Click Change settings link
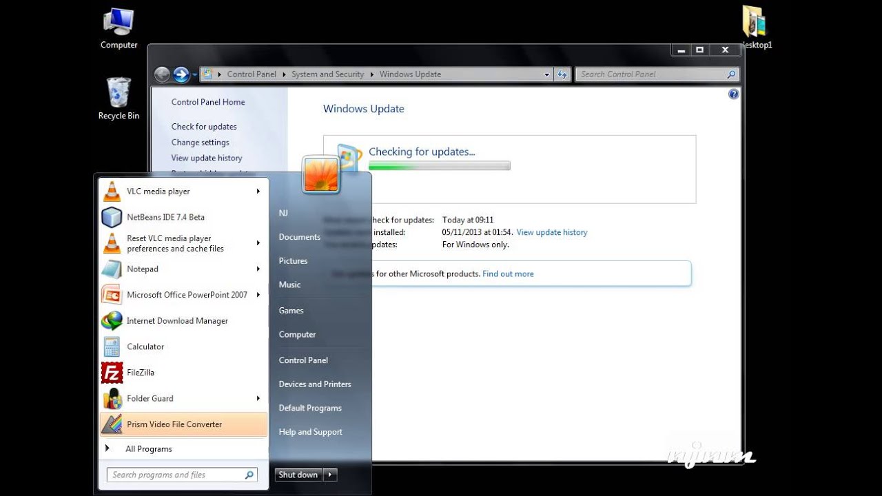This screenshot has width=882, height=496. coord(201,143)
